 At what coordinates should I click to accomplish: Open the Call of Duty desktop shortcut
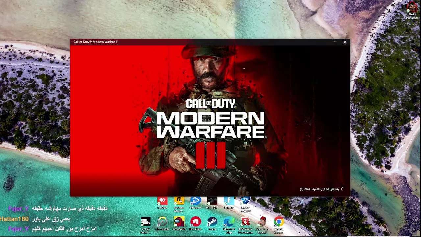click(x=146, y=224)
